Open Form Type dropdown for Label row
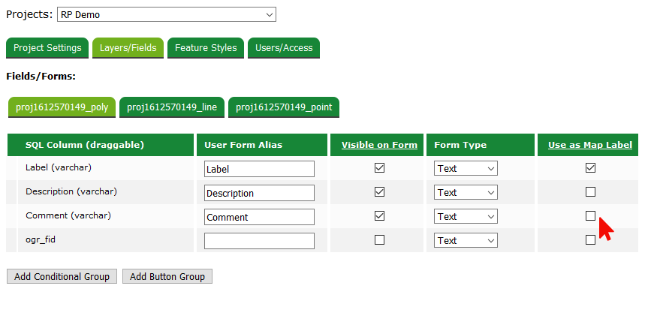The height and width of the screenshot is (313, 645). 466,169
